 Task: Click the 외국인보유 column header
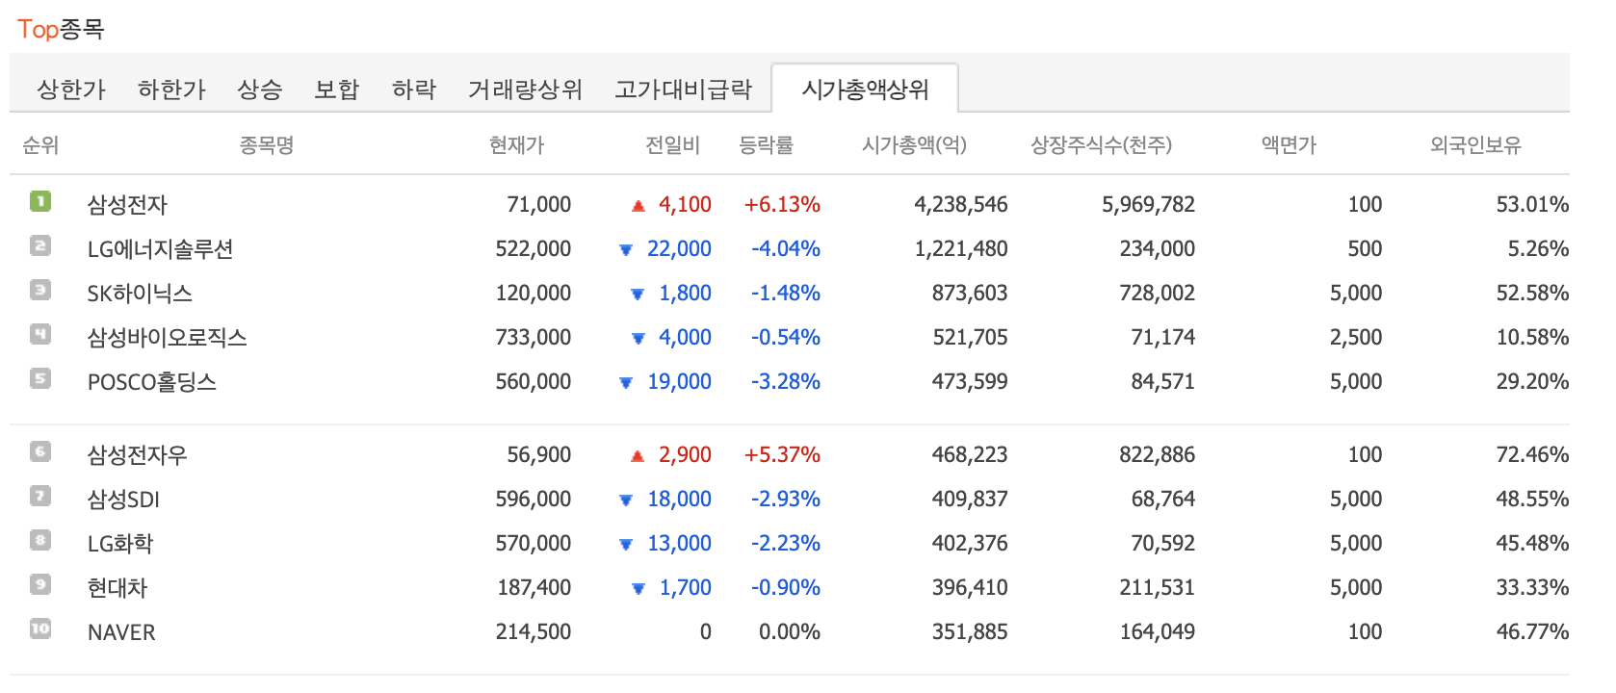1475,145
